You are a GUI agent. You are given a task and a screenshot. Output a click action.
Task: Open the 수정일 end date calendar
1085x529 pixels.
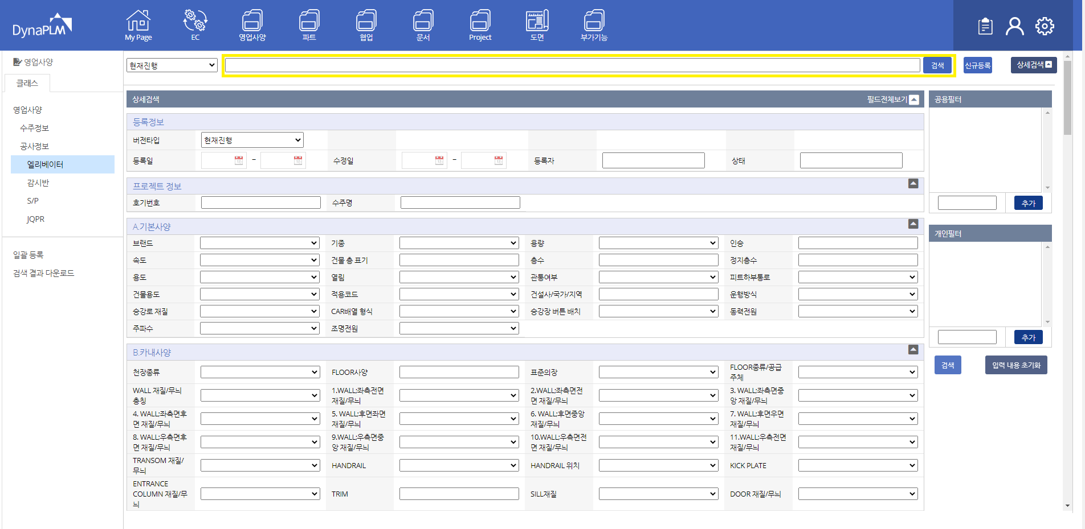pos(499,160)
